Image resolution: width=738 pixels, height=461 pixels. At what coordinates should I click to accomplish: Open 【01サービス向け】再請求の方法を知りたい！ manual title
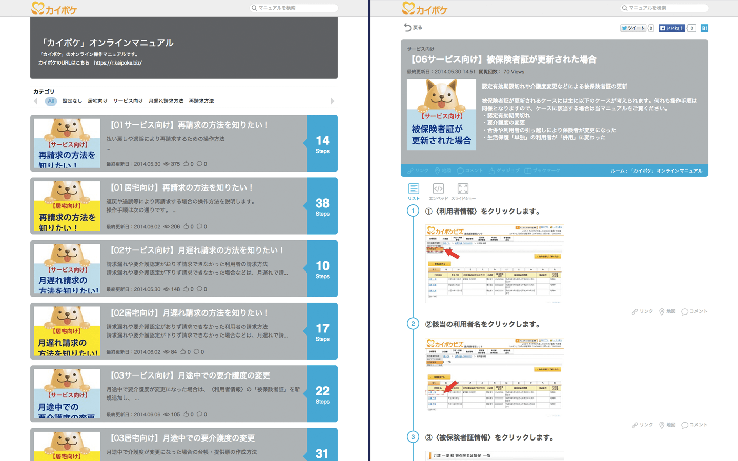(x=189, y=125)
